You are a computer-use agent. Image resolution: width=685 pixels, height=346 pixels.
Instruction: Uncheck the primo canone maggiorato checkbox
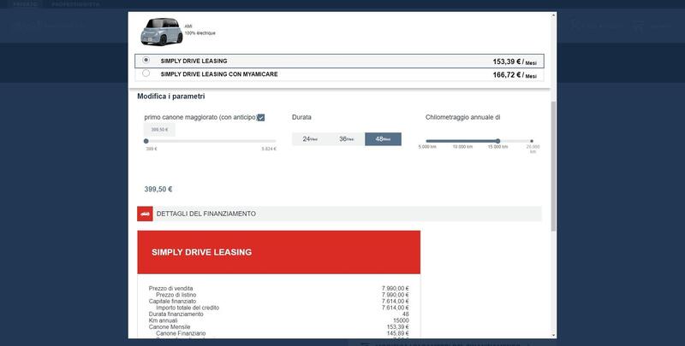pos(261,118)
